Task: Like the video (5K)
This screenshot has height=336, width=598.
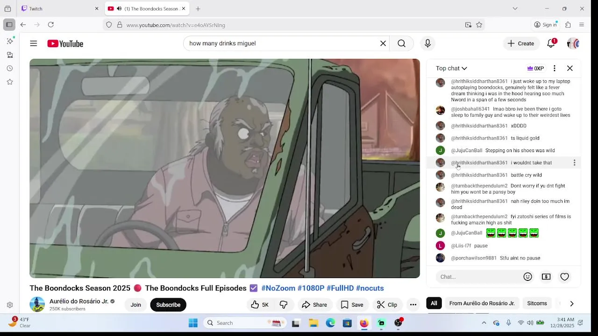Action: coord(260,305)
